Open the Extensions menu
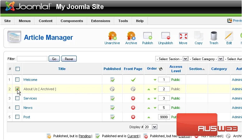 101,21
